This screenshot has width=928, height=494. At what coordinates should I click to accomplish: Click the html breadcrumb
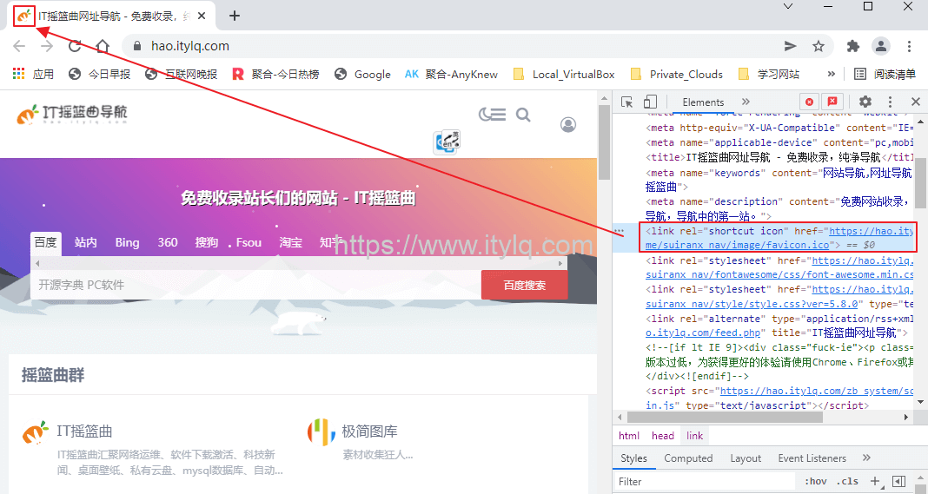coord(628,436)
